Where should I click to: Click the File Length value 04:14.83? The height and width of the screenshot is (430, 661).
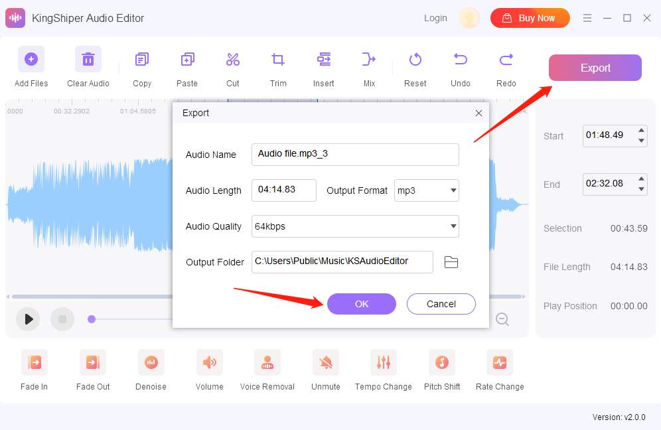click(x=629, y=267)
